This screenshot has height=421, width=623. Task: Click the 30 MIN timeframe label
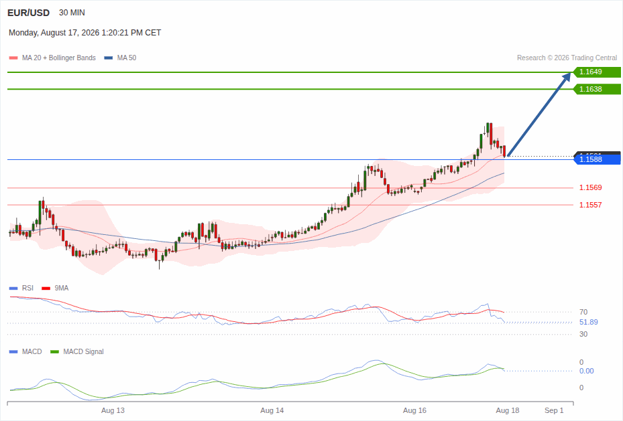[x=72, y=13]
